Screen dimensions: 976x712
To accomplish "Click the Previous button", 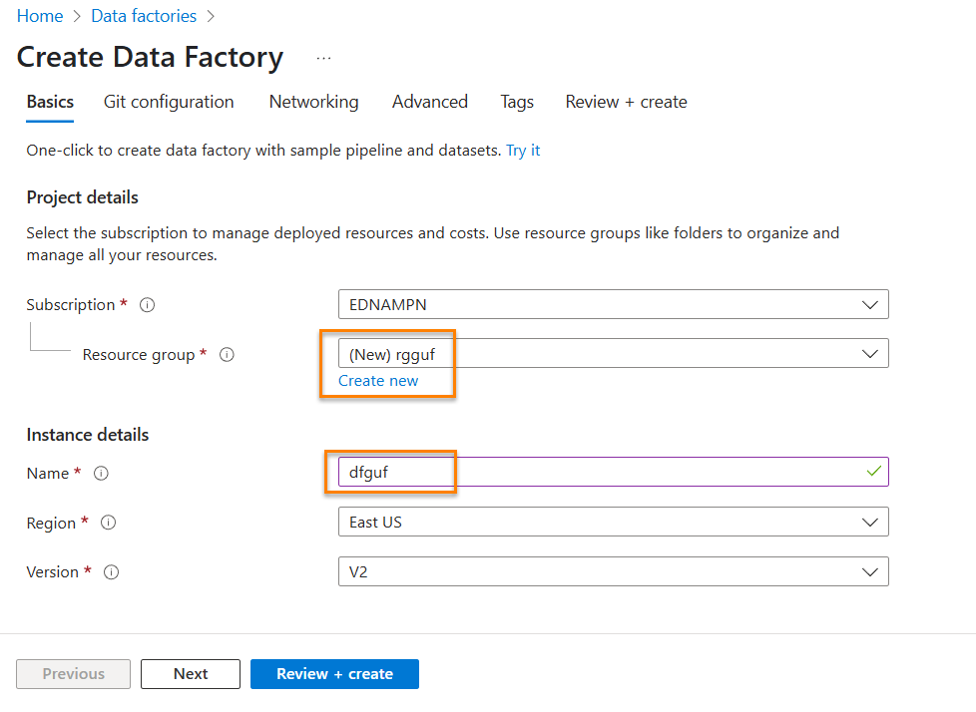I will [x=74, y=674].
